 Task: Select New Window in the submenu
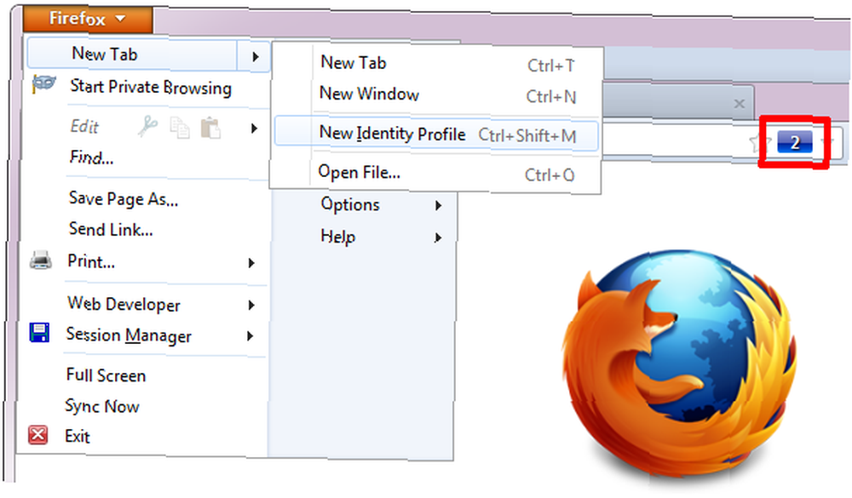[446, 95]
